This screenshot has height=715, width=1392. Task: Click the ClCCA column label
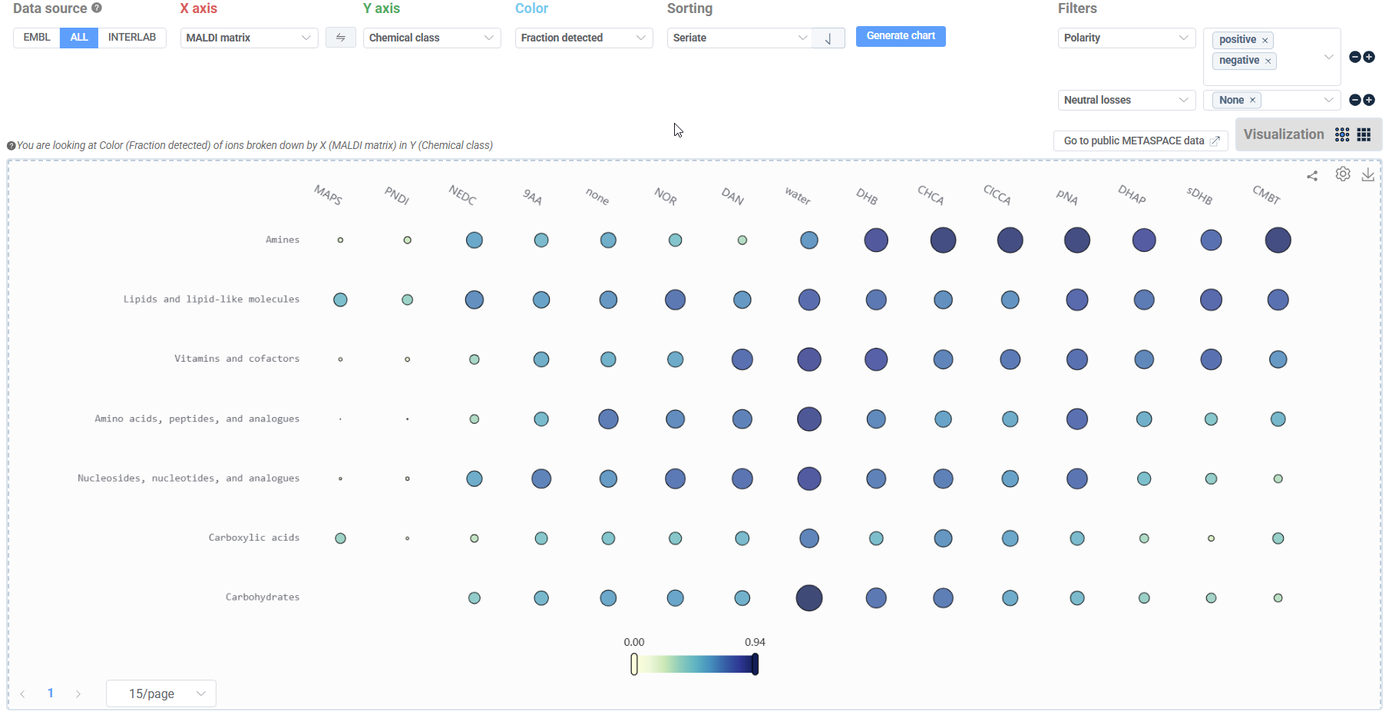[997, 195]
